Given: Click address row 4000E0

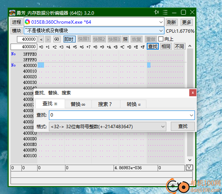Looking at the screenshot, I should pyautogui.click(x=30, y=144).
